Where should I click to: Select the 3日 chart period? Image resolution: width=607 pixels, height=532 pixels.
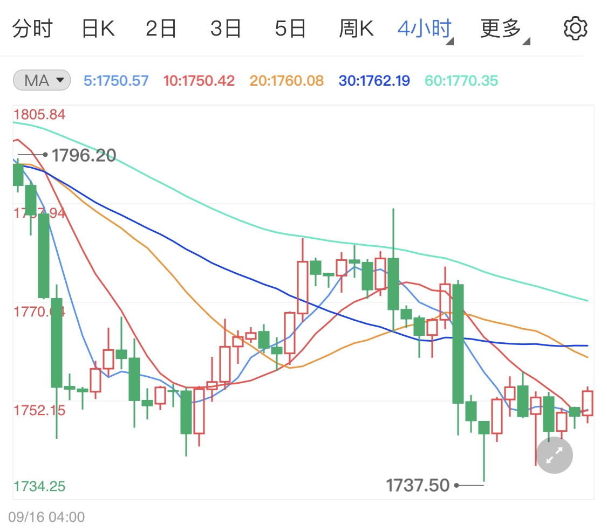(226, 29)
